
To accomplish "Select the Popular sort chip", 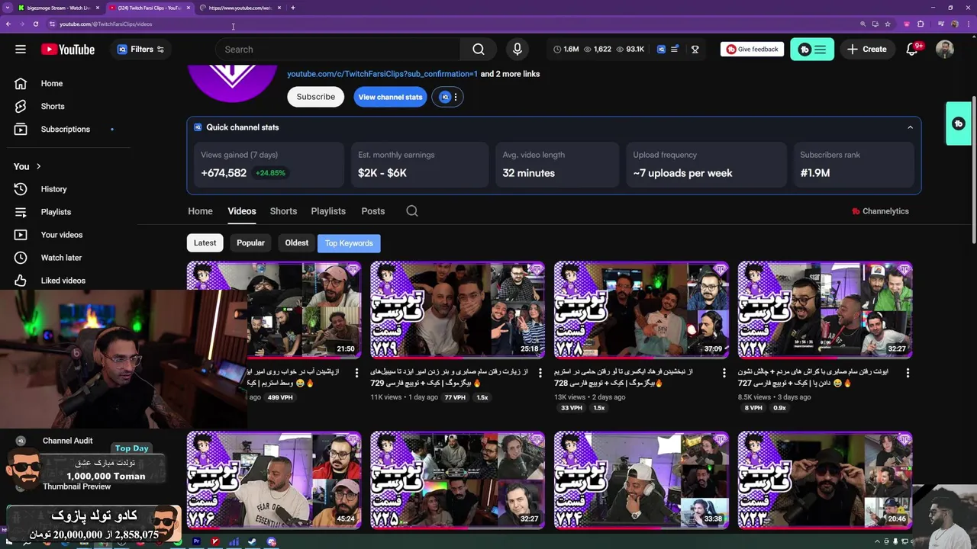I will click(250, 243).
